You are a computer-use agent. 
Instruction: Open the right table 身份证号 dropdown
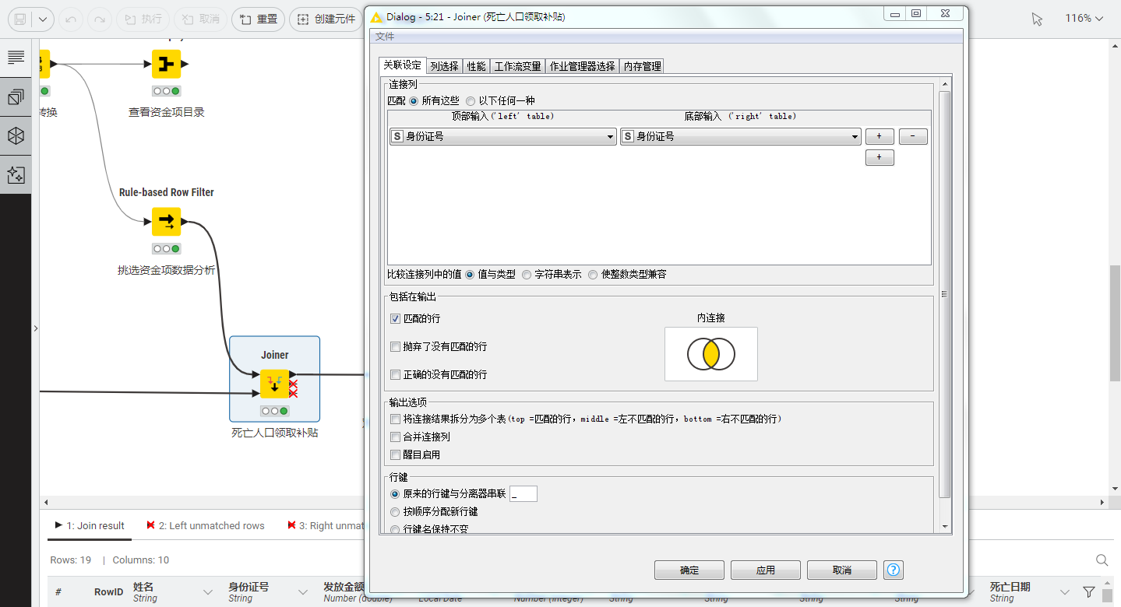[855, 136]
